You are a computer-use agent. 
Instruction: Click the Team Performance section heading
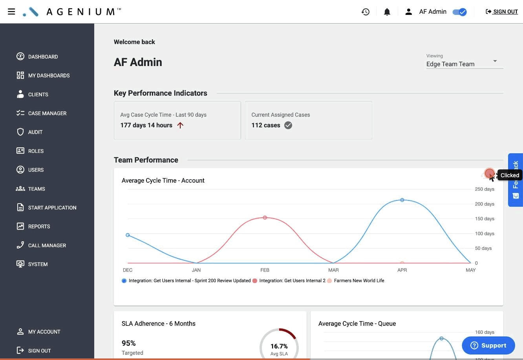coord(146,160)
